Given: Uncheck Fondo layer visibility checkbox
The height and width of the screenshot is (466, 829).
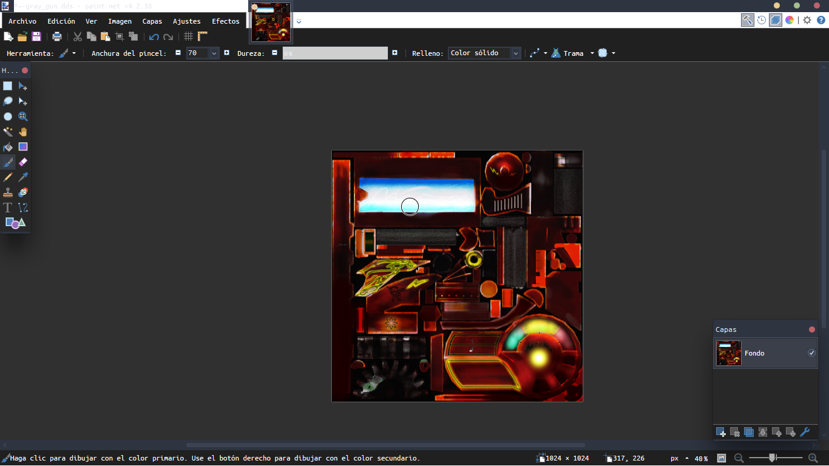Looking at the screenshot, I should point(811,353).
